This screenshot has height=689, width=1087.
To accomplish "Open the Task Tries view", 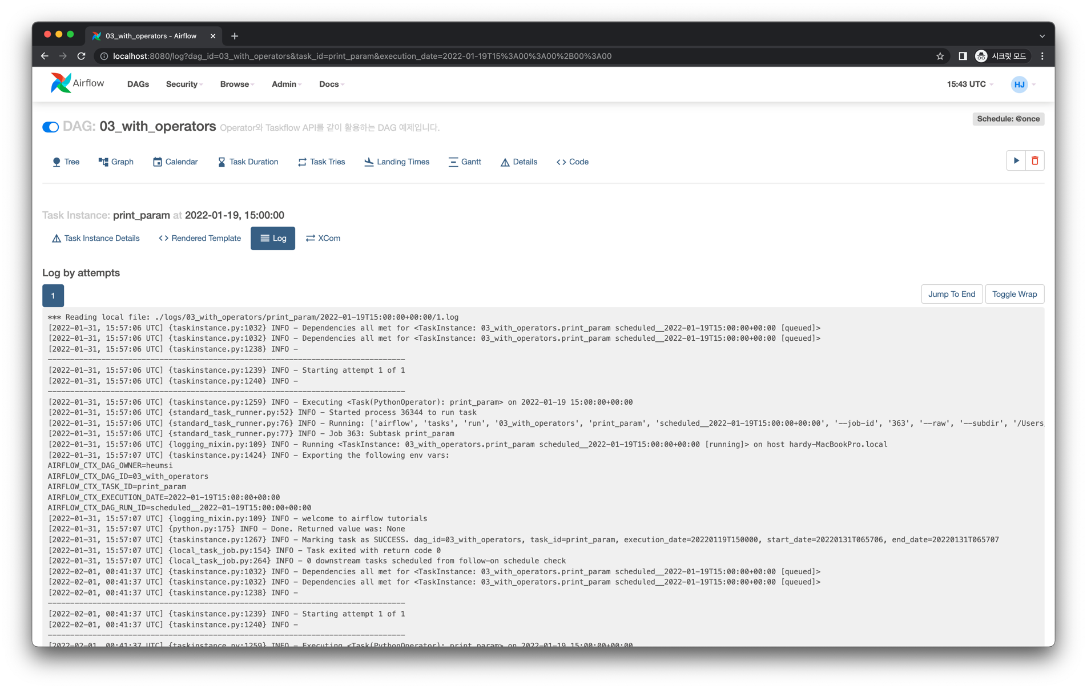I will [321, 162].
